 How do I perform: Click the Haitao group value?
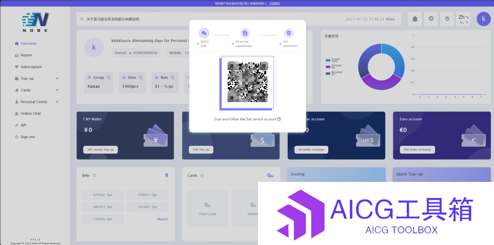pos(94,86)
